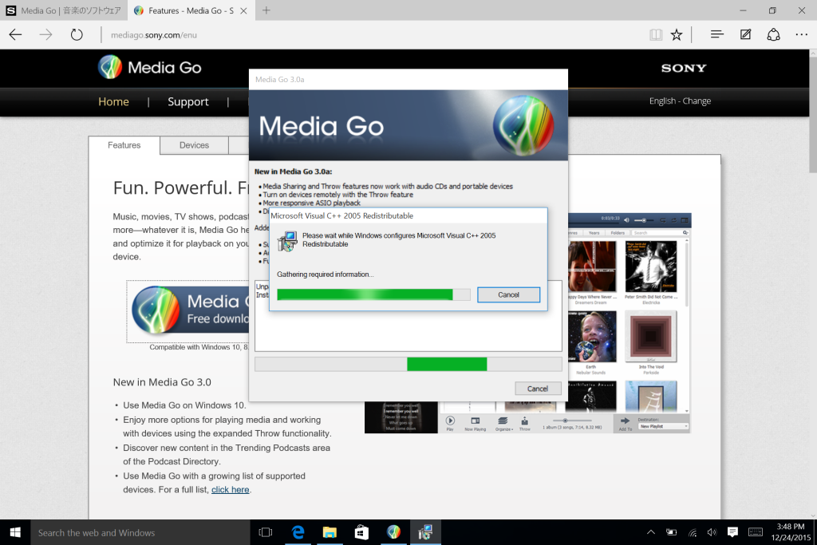
Task: Open the network icon in system tray
Action: click(x=693, y=532)
